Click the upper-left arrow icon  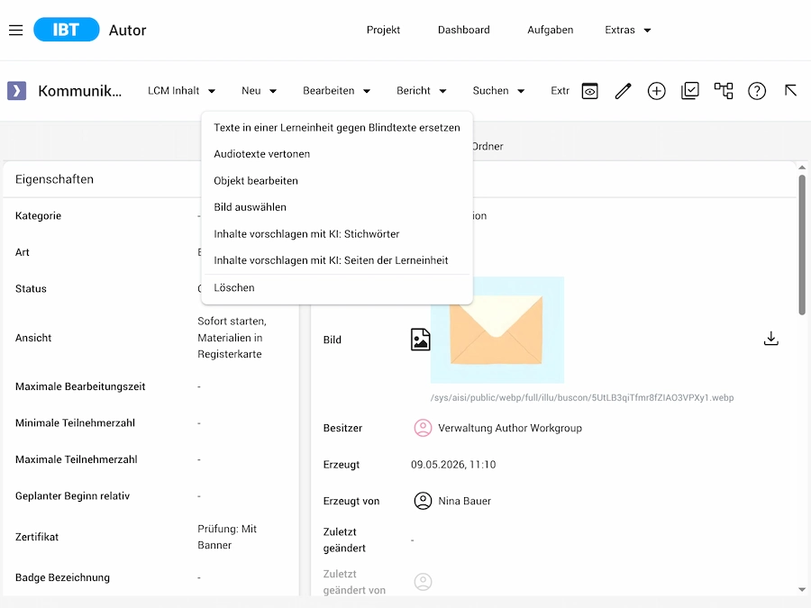790,91
